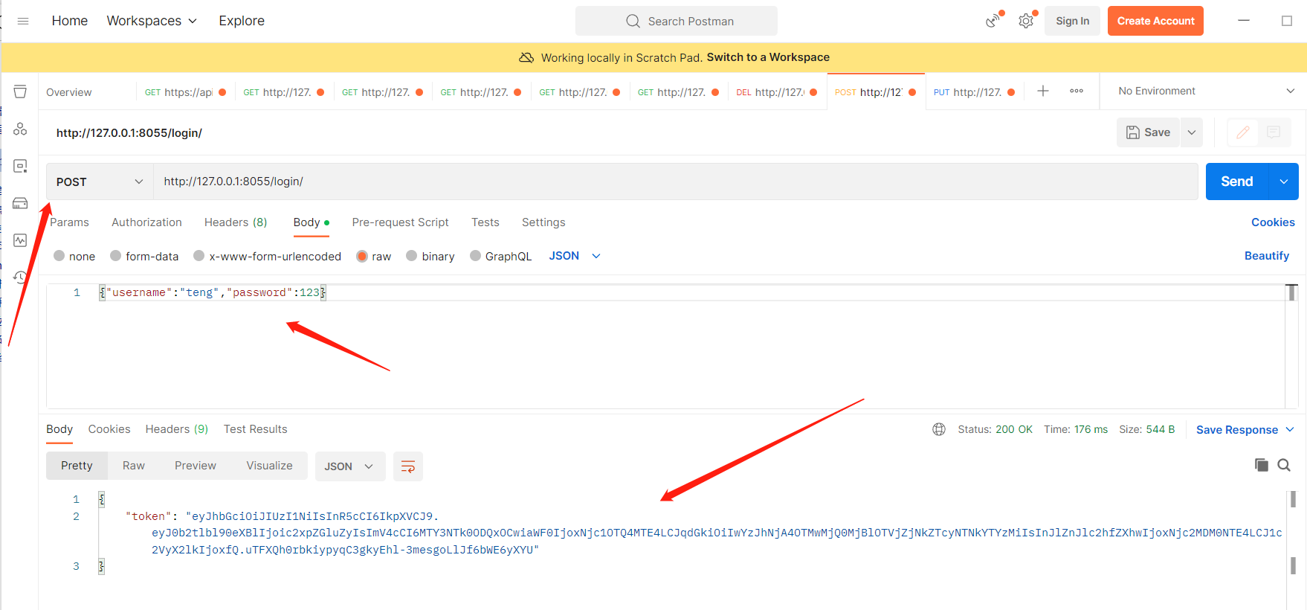Open the hamburger main menu
The height and width of the screenshot is (610, 1307).
click(23, 21)
